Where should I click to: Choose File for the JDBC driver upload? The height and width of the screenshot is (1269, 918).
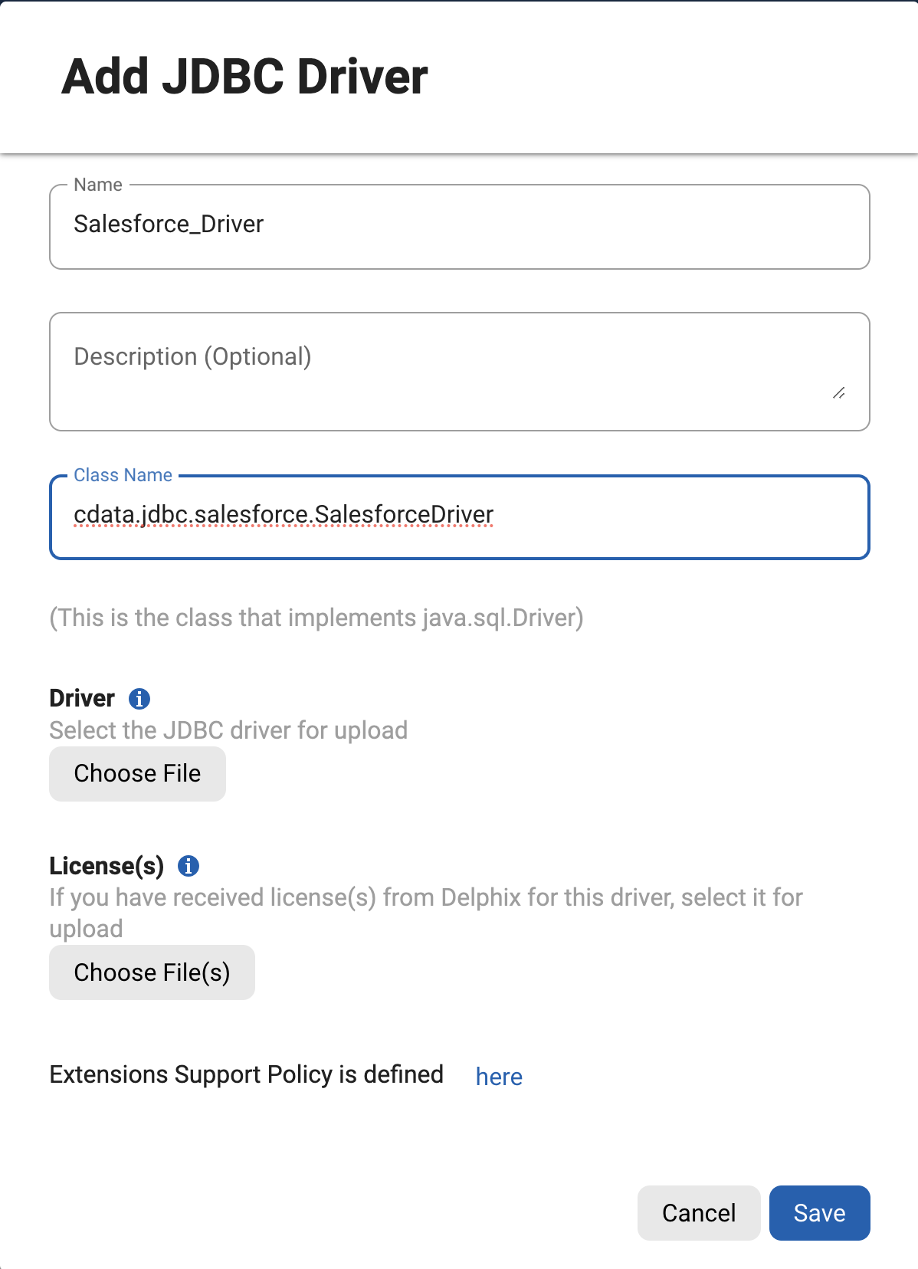tap(137, 774)
